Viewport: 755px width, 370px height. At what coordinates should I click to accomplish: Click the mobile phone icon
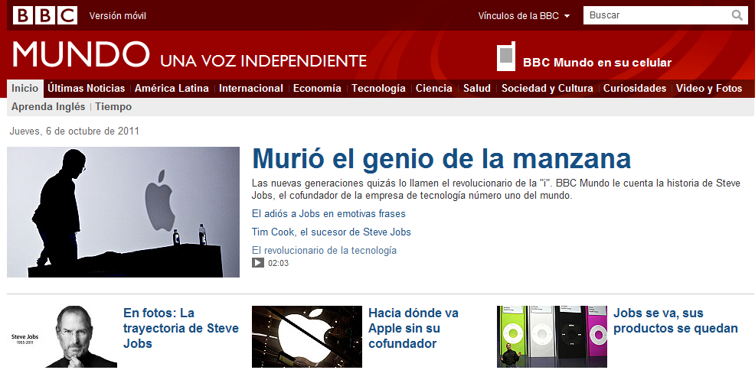tap(506, 56)
